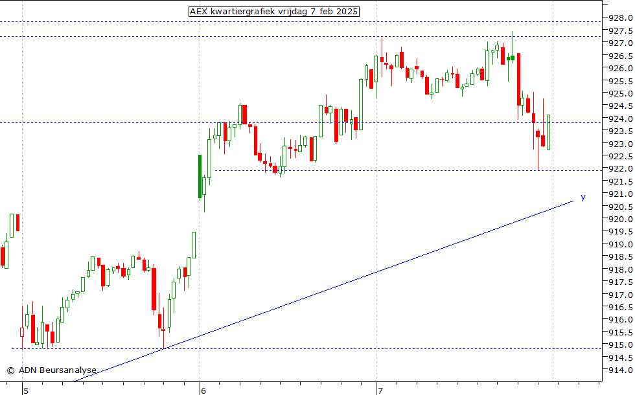Image resolution: width=635 pixels, height=395 pixels.
Task: Click the price label 915.0
Action: (x=621, y=344)
